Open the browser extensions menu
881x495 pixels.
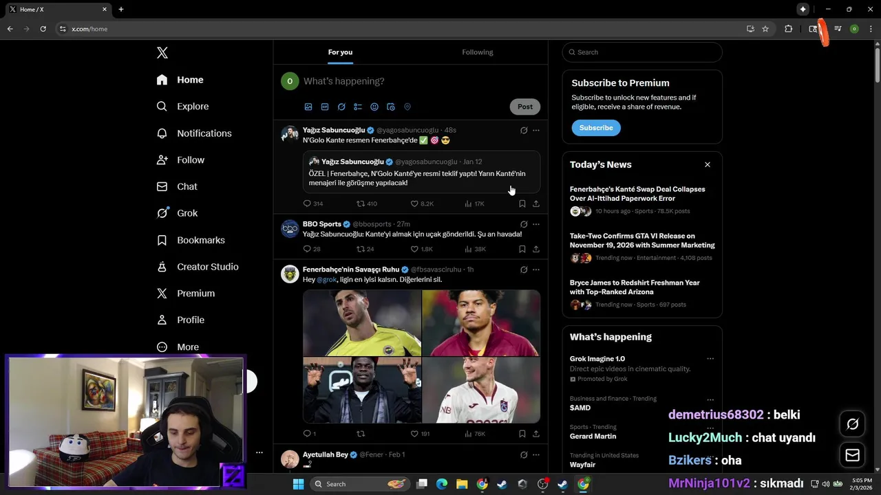pos(789,29)
